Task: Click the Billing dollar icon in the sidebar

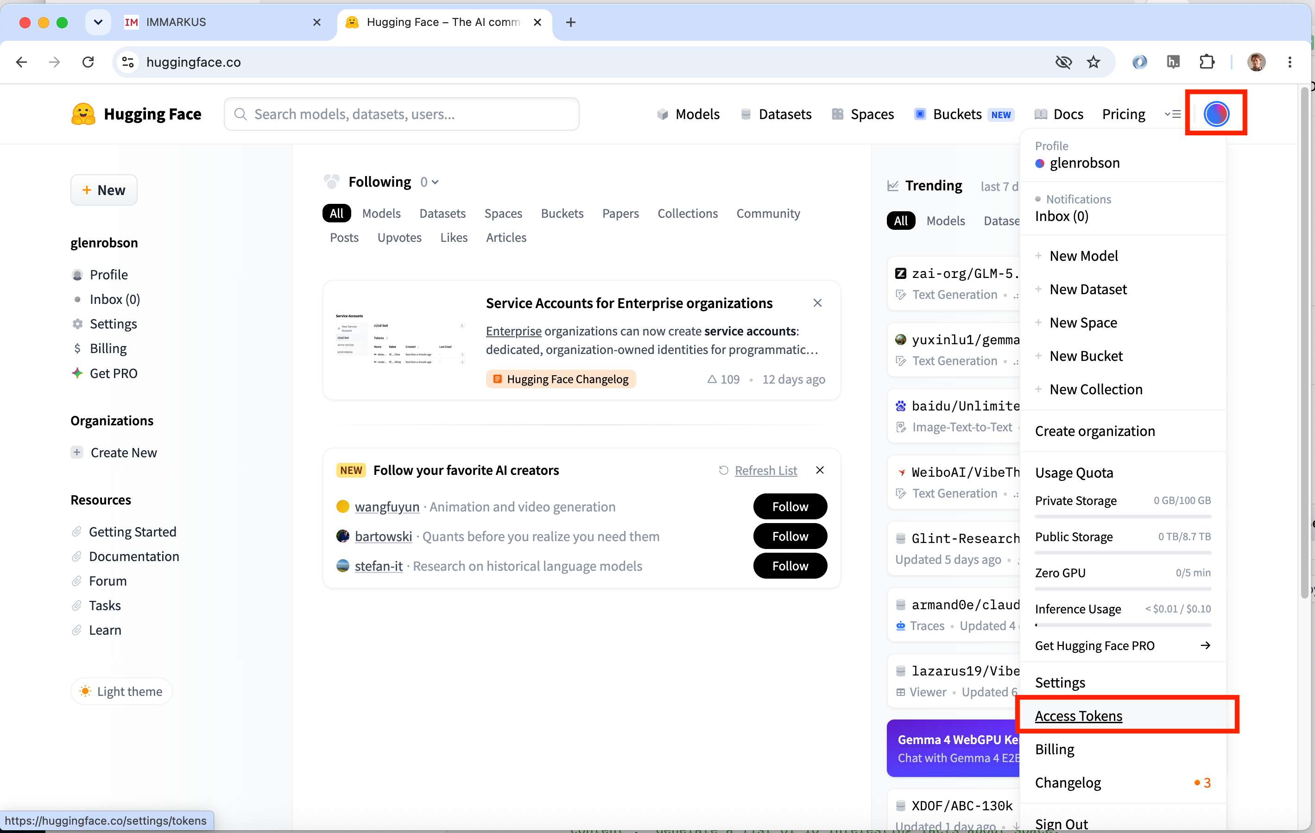Action: click(77, 348)
